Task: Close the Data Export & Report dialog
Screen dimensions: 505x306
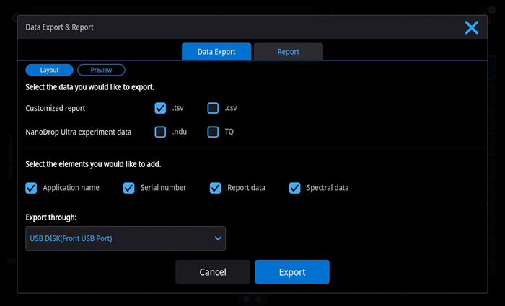Action: point(471,27)
